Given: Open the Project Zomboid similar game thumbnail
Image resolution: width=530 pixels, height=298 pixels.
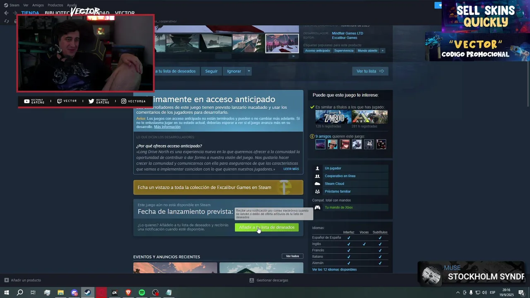Looking at the screenshot, I should click(333, 117).
